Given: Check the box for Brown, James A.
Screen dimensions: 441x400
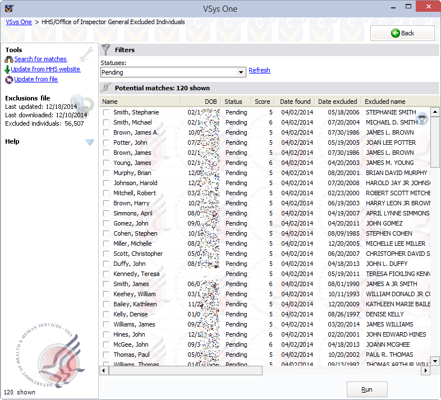Looking at the screenshot, I should click(106, 132).
